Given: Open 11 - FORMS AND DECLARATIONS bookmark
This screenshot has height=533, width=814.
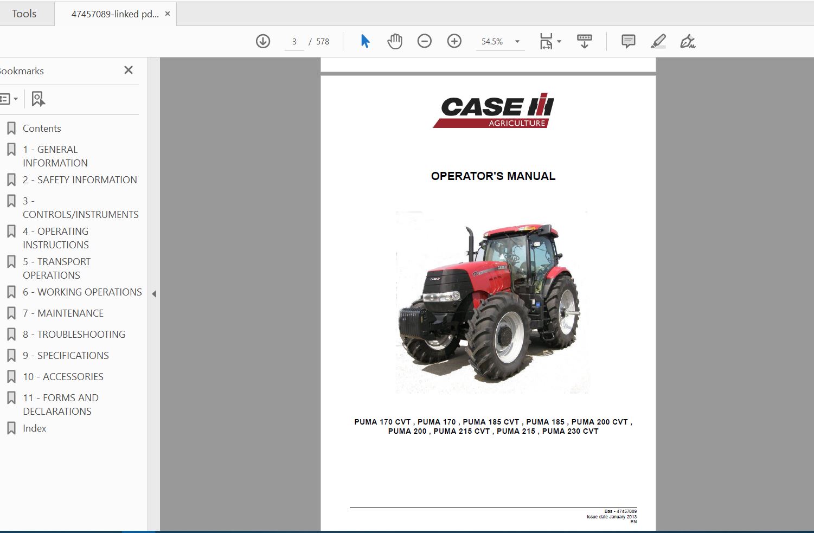Looking at the screenshot, I should [61, 404].
